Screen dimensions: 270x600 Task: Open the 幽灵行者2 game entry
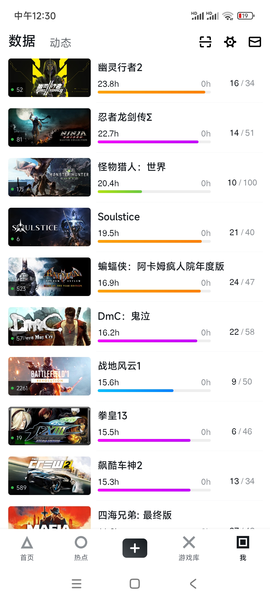point(120,67)
